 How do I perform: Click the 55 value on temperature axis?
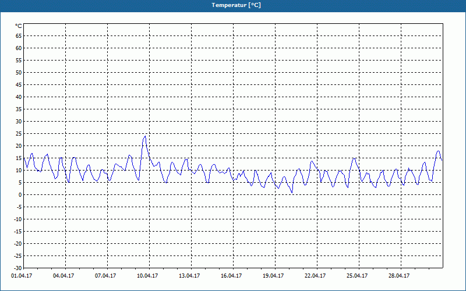pyautogui.click(x=19, y=61)
